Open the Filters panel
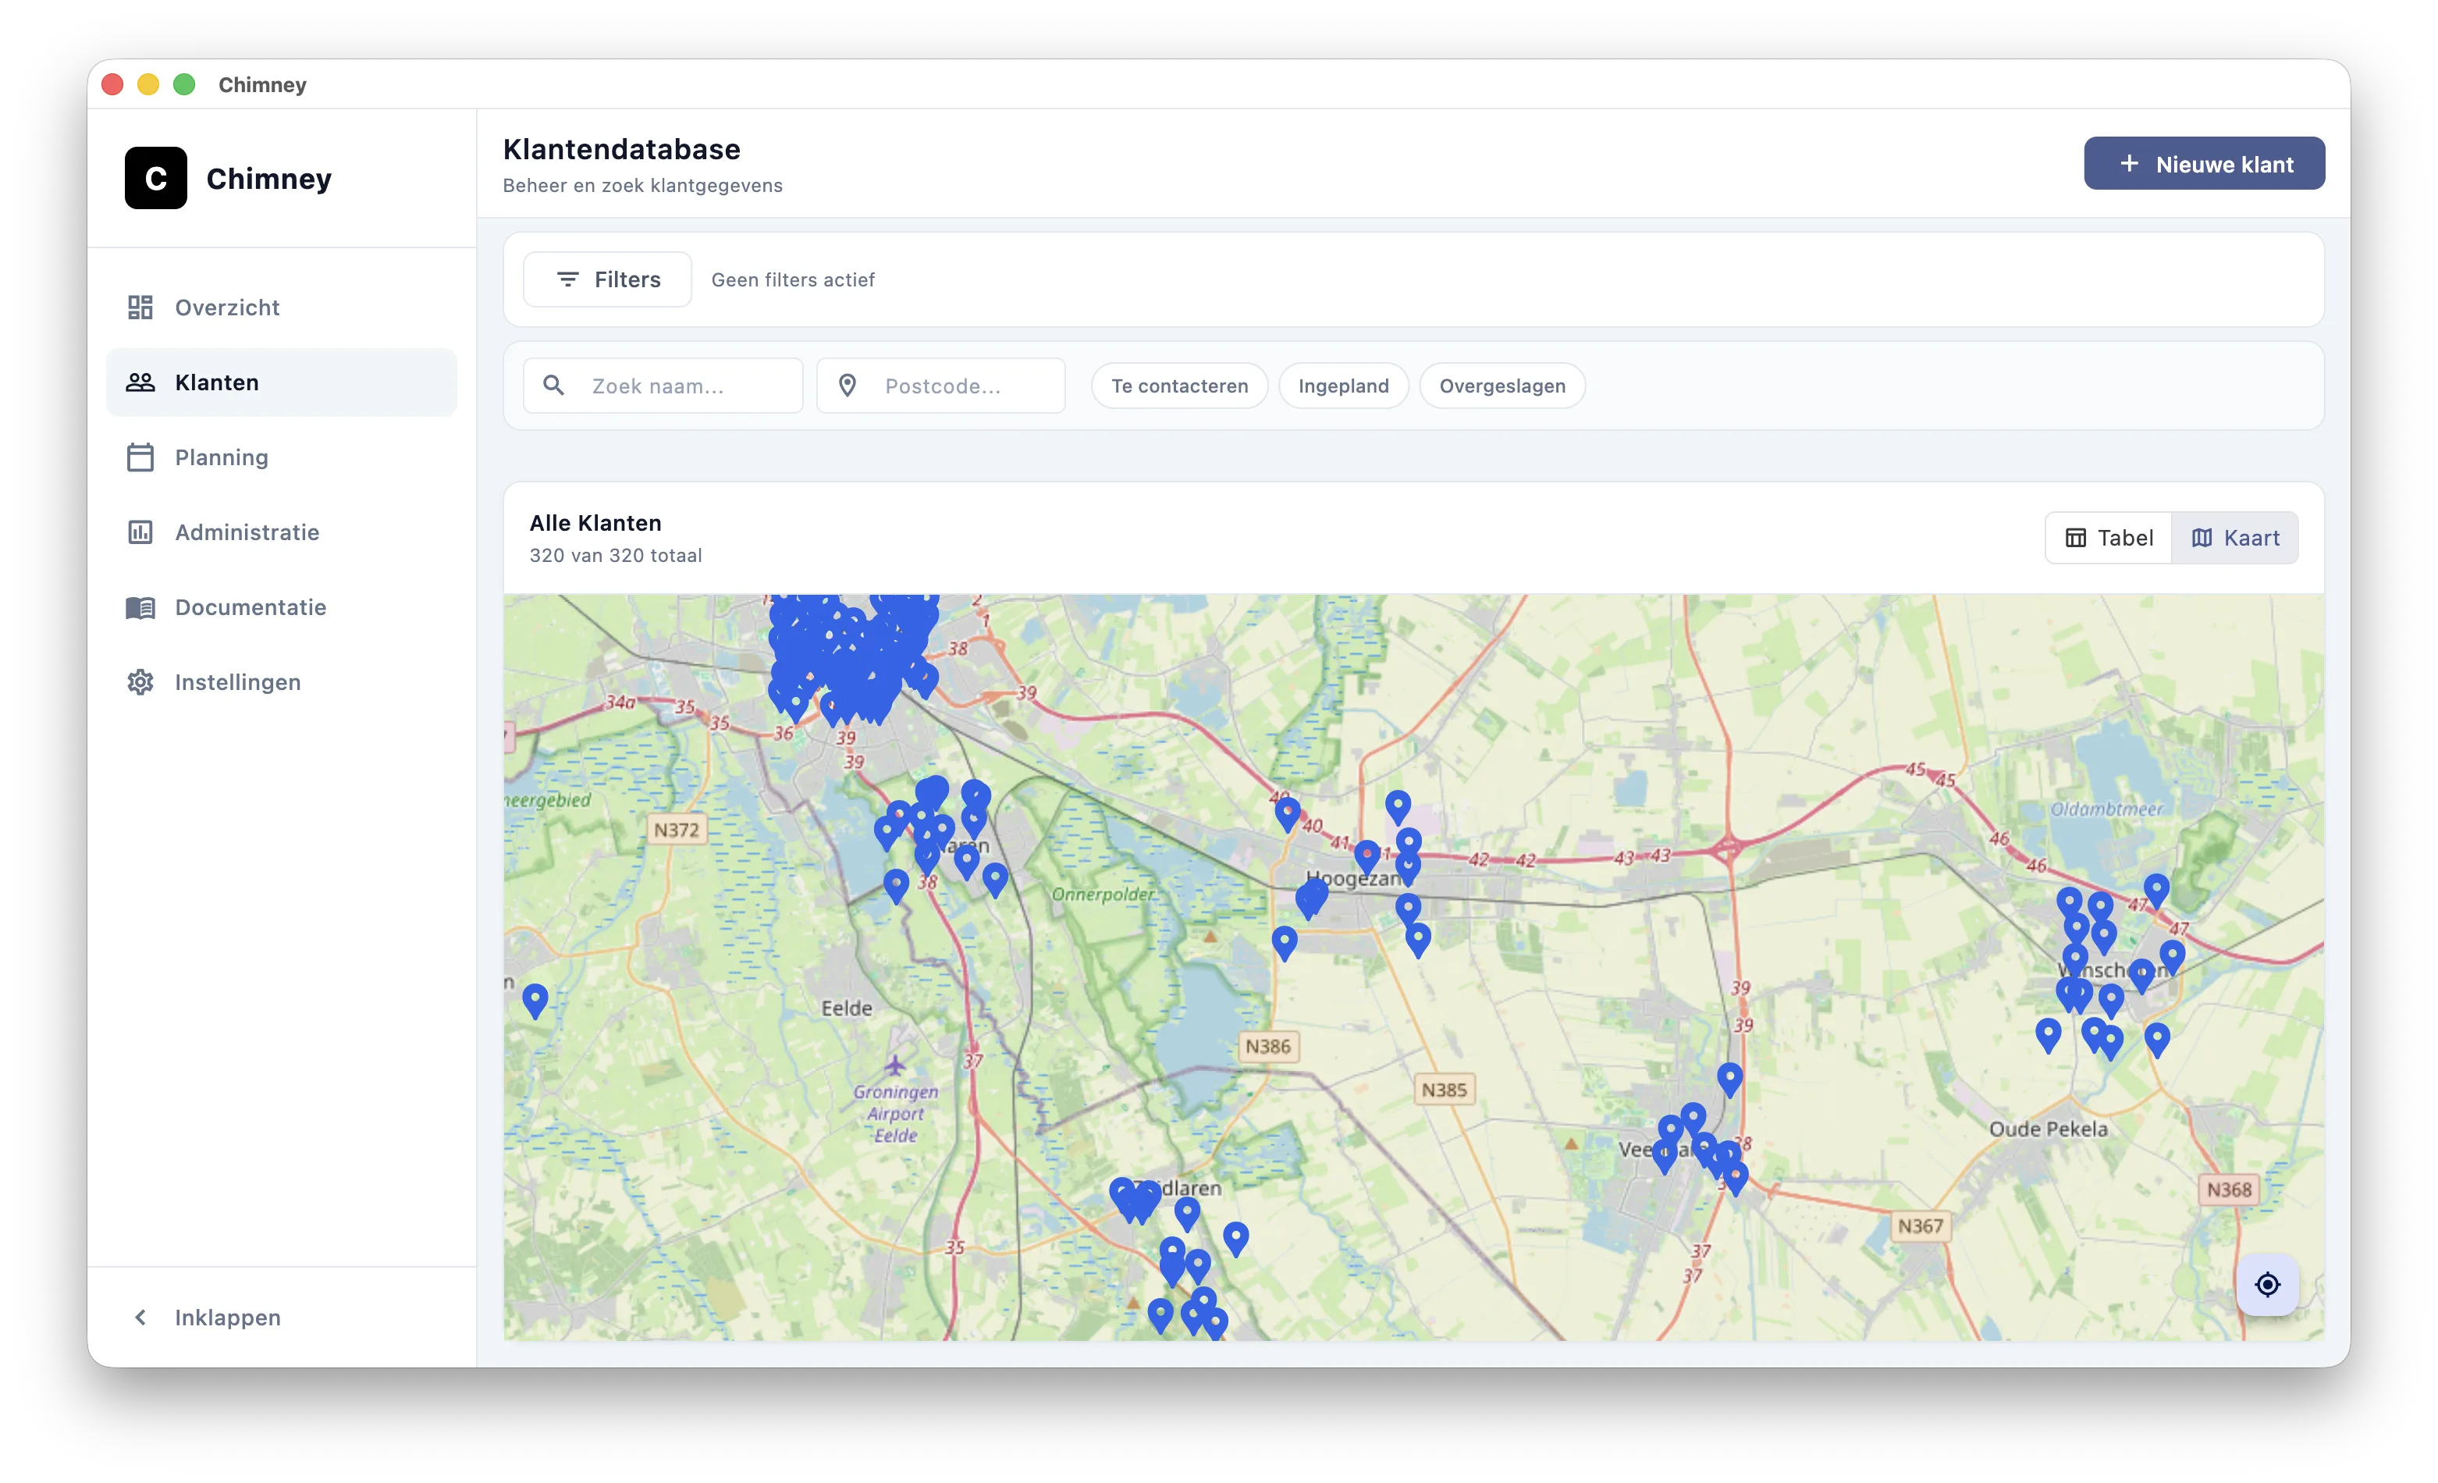Screen dimensions: 2438x1483 [607, 280]
